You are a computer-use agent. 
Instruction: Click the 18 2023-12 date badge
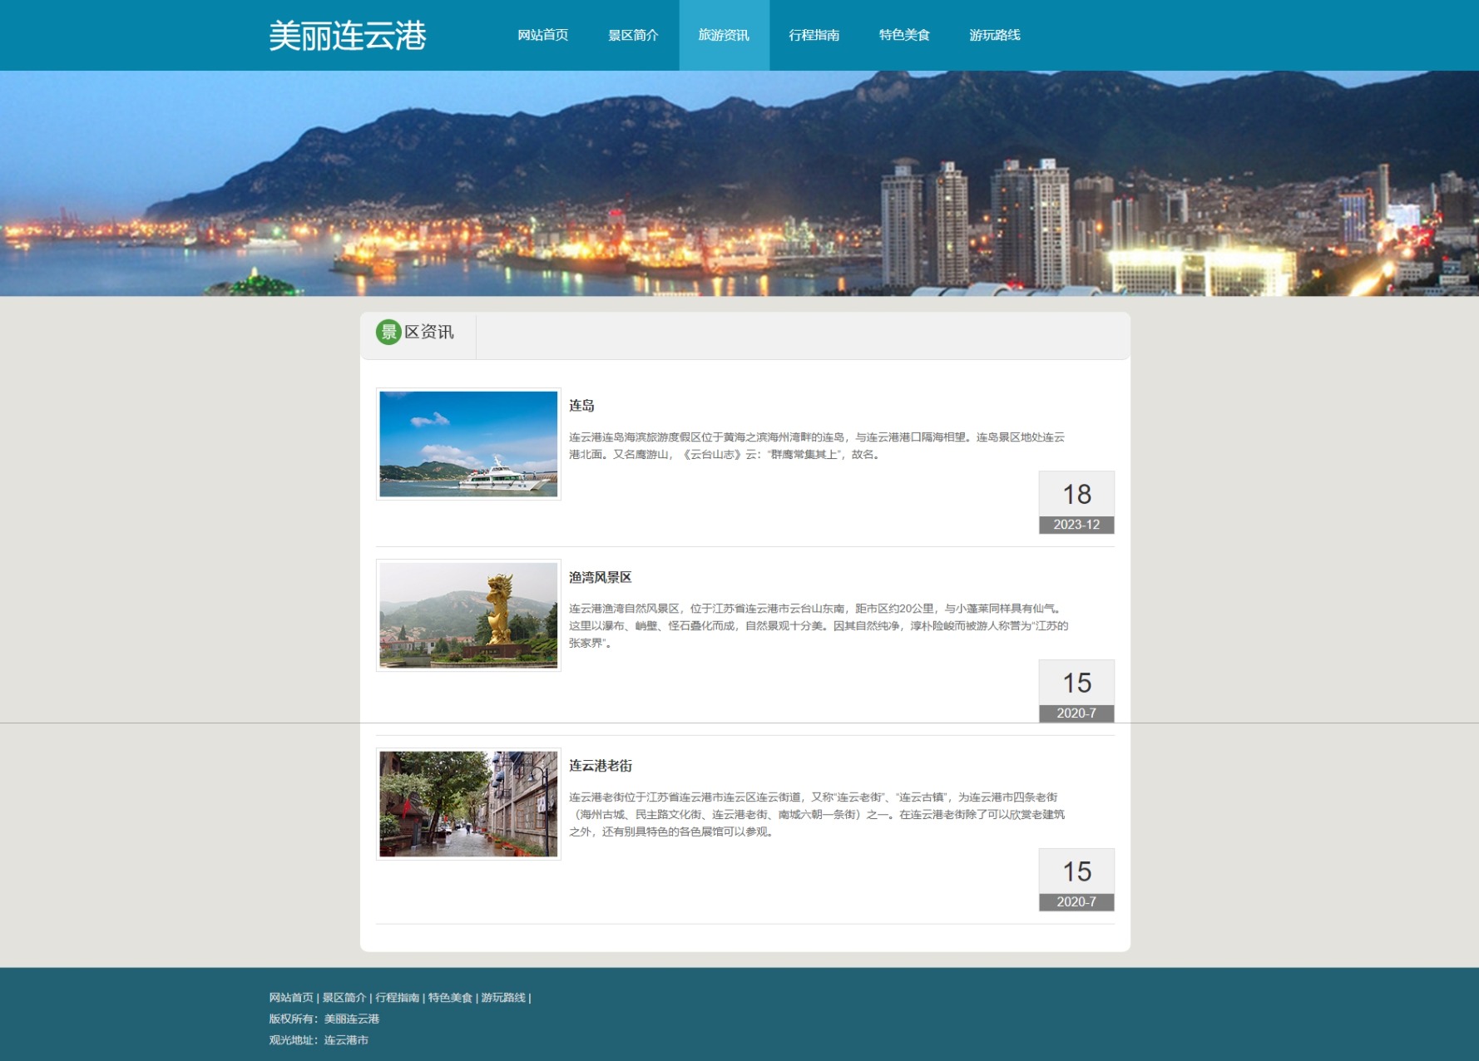(x=1076, y=502)
